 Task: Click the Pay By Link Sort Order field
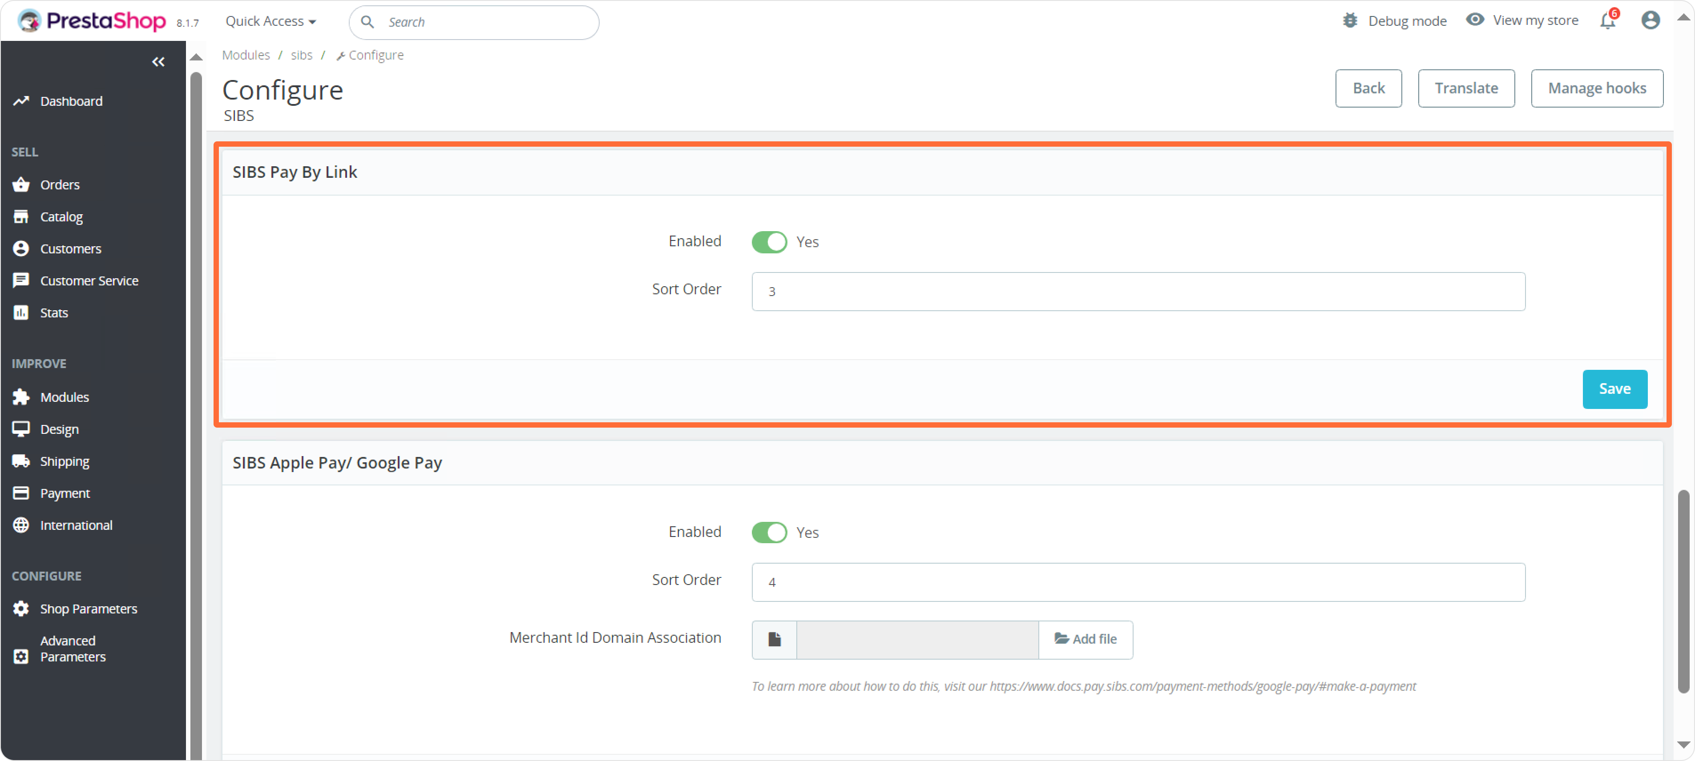pos(1138,292)
